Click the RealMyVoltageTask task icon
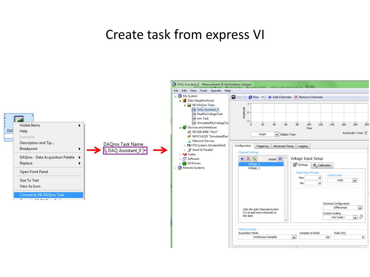Image resolution: width=370 pixels, height=277 pixels. pyautogui.click(x=194, y=114)
